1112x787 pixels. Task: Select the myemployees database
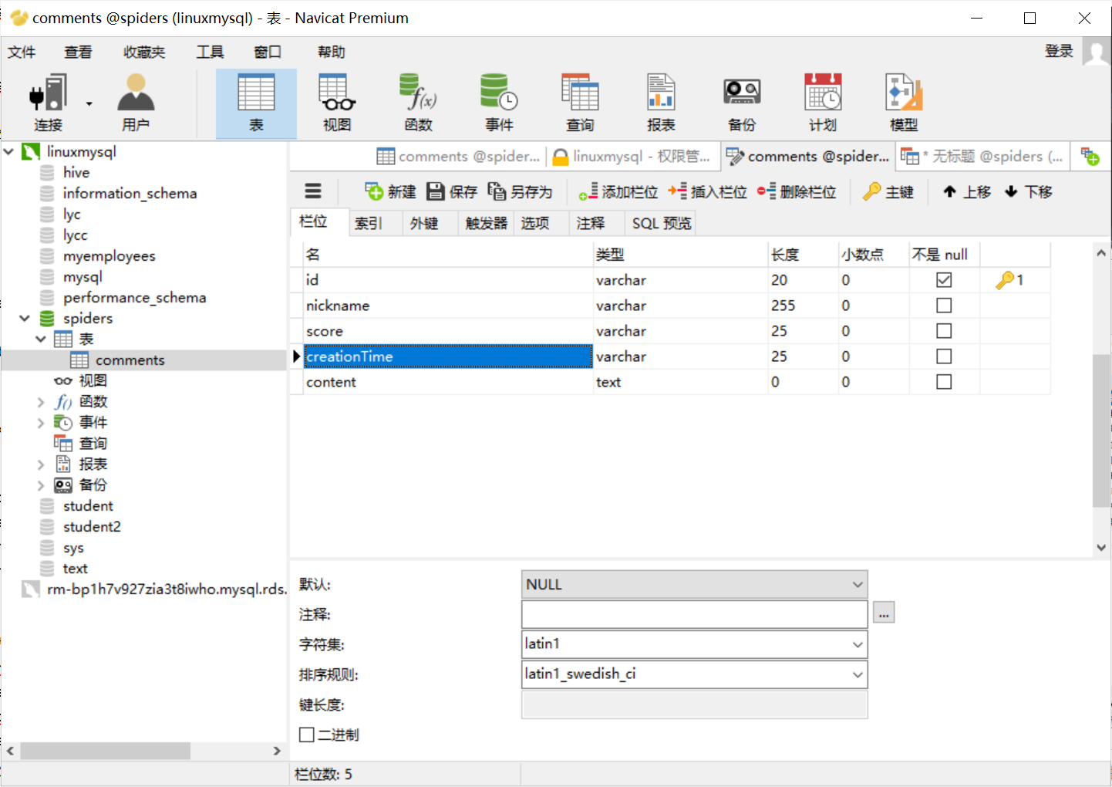(x=109, y=255)
